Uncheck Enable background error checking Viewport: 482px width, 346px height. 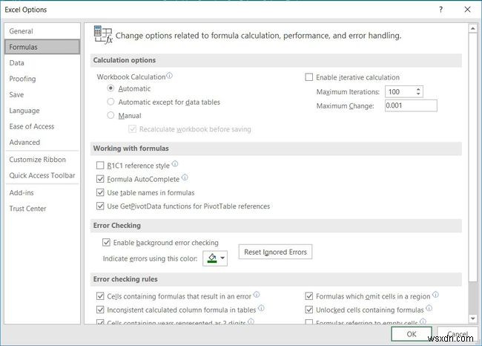click(107, 243)
